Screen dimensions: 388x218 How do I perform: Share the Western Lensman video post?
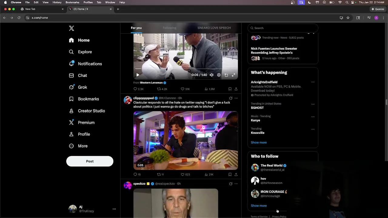(x=236, y=89)
